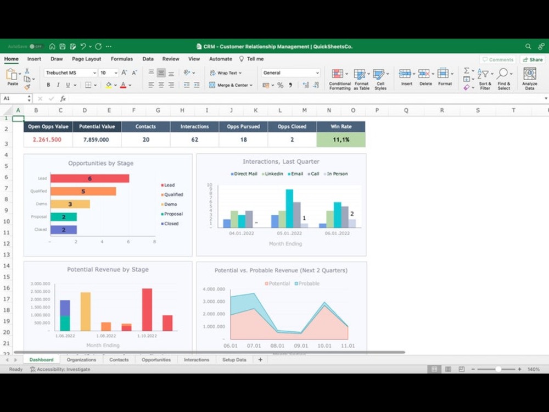
Task: Open Wrap Text dropdown arrow
Action: tap(240, 73)
